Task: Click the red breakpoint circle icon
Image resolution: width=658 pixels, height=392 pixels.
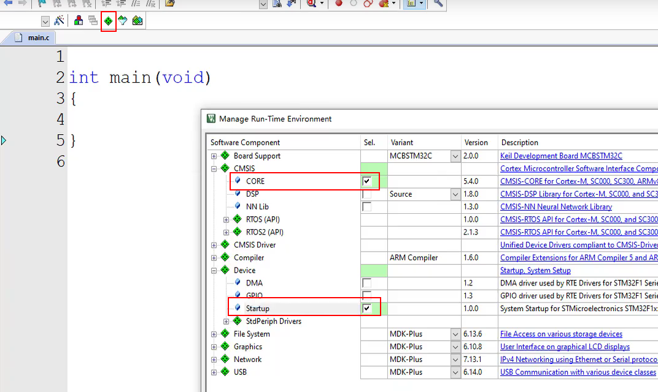Action: tap(338, 3)
